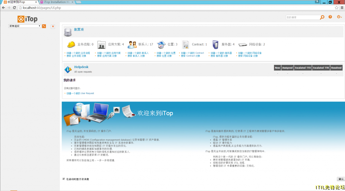Click create new 应用方案 link

click(109, 53)
